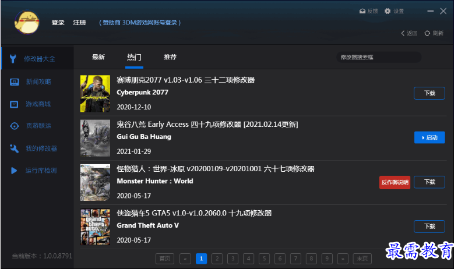Go to page 6 in pagination

[x=280, y=259]
